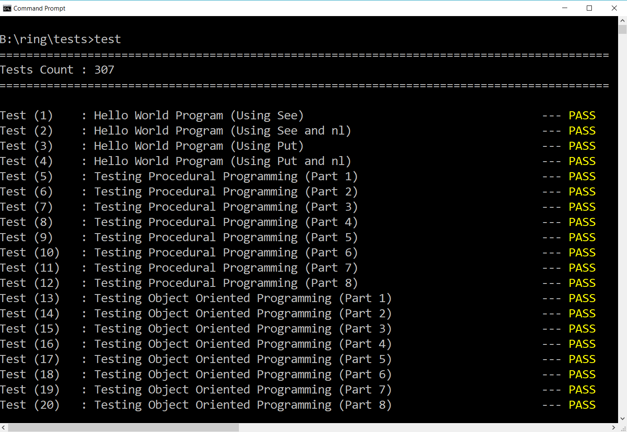627x432 pixels.
Task: Click the Test (13) Object Oriented line
Action: pyautogui.click(x=196, y=298)
